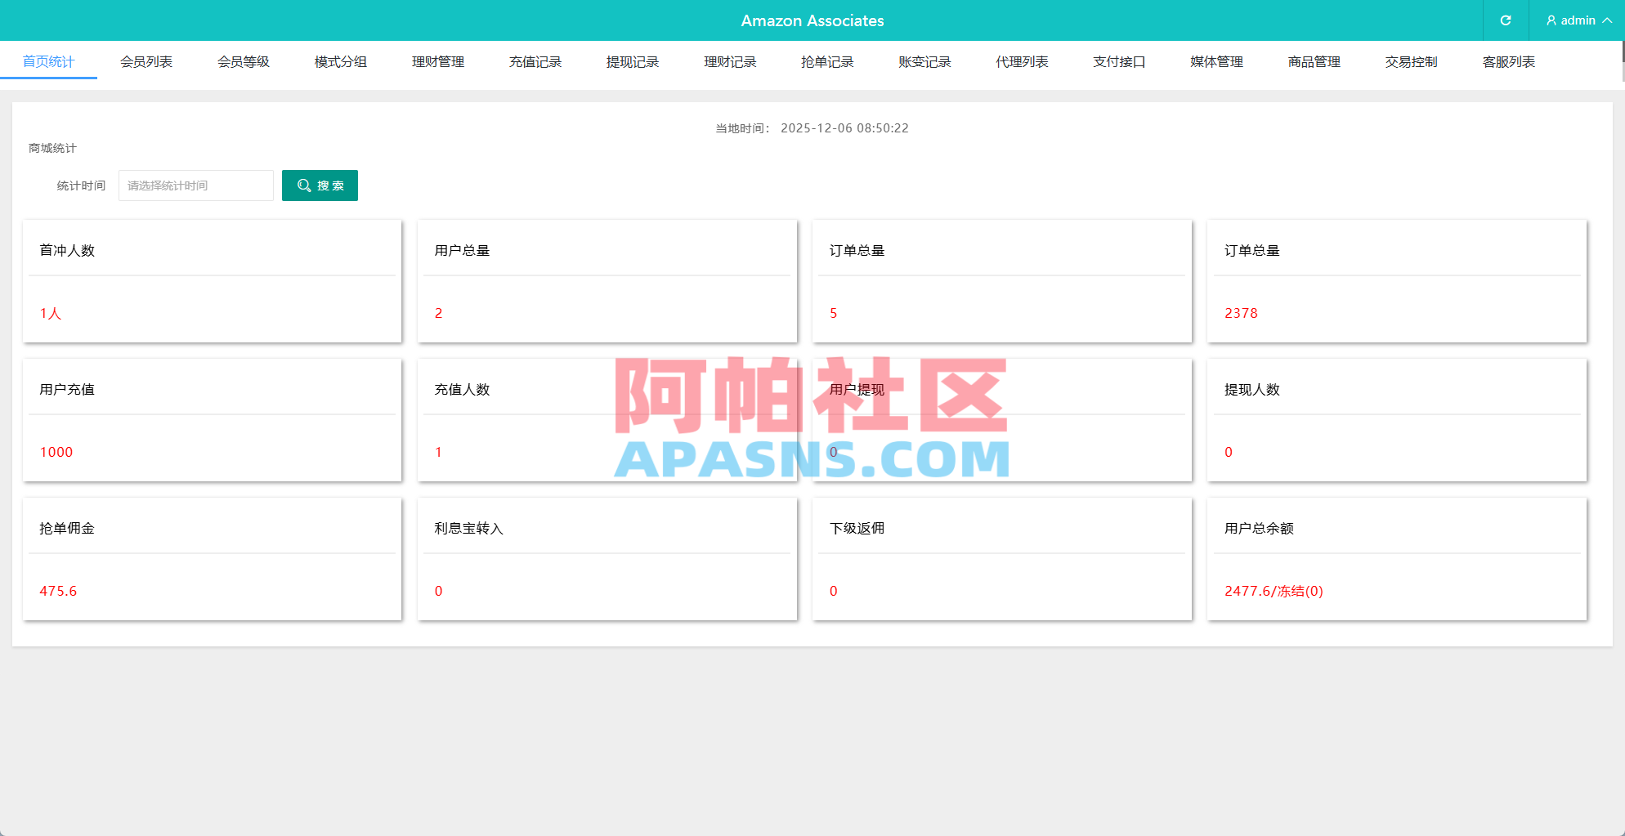The image size is (1625, 836).
Task: Open the 抢单记录 tab
Action: (827, 62)
